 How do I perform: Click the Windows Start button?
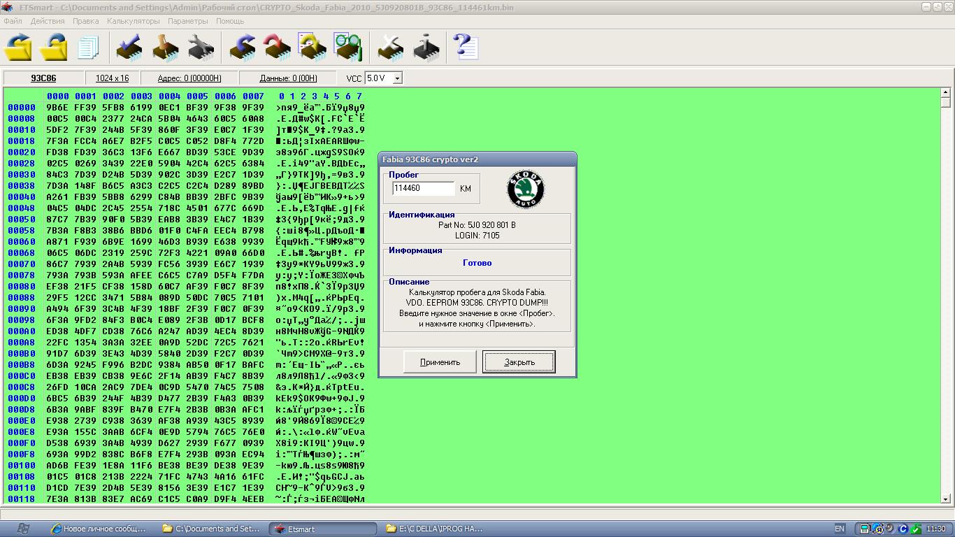(x=23, y=529)
